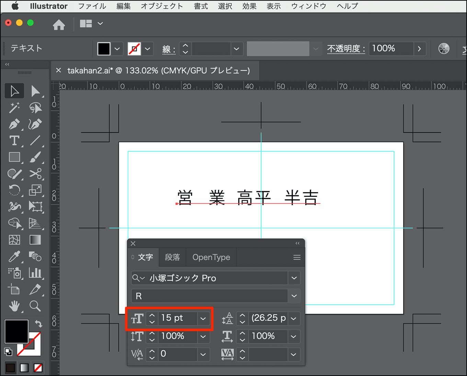The image size is (467, 376).
Task: Select the Zoom tool
Action: 36,306
